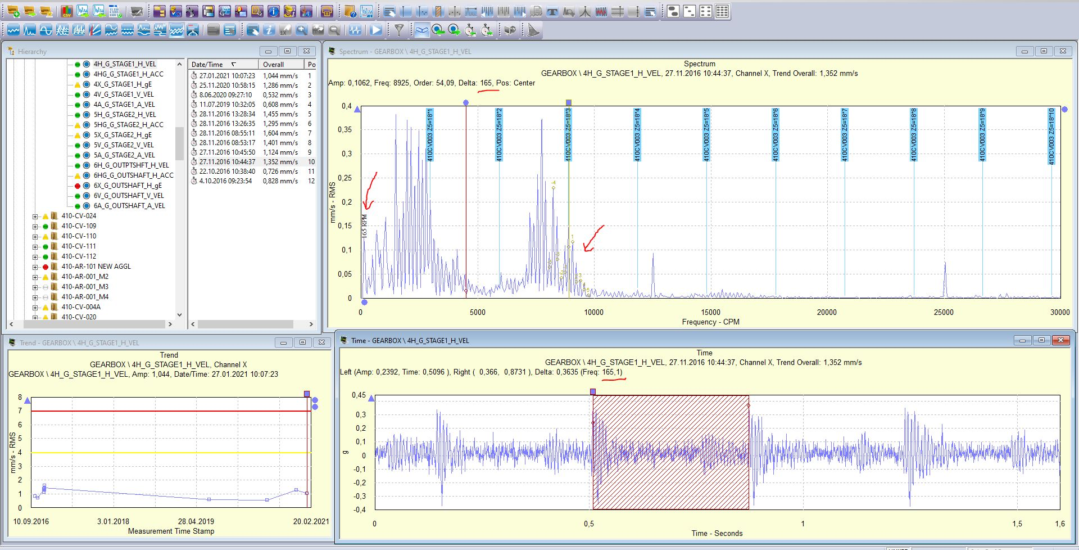Grab the spectrum cursor handle at 8925 CPM
The image size is (1079, 550).
tap(569, 102)
